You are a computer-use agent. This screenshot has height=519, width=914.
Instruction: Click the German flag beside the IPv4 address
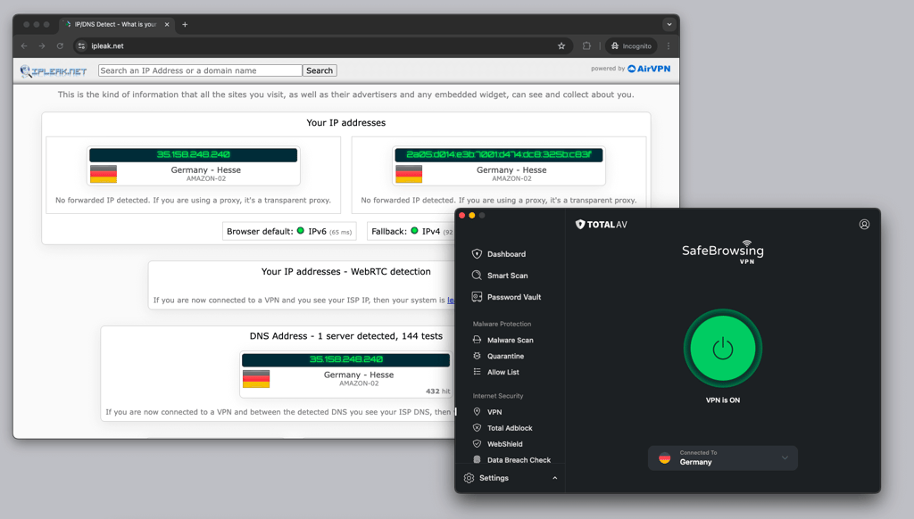[104, 174]
